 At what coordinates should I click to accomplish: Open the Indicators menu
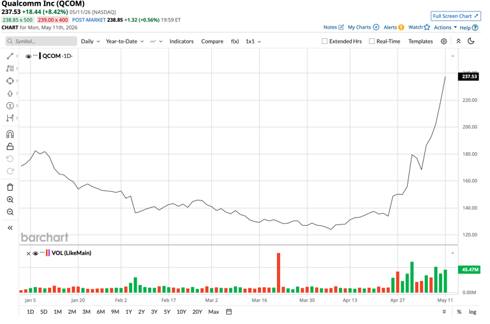tap(182, 41)
